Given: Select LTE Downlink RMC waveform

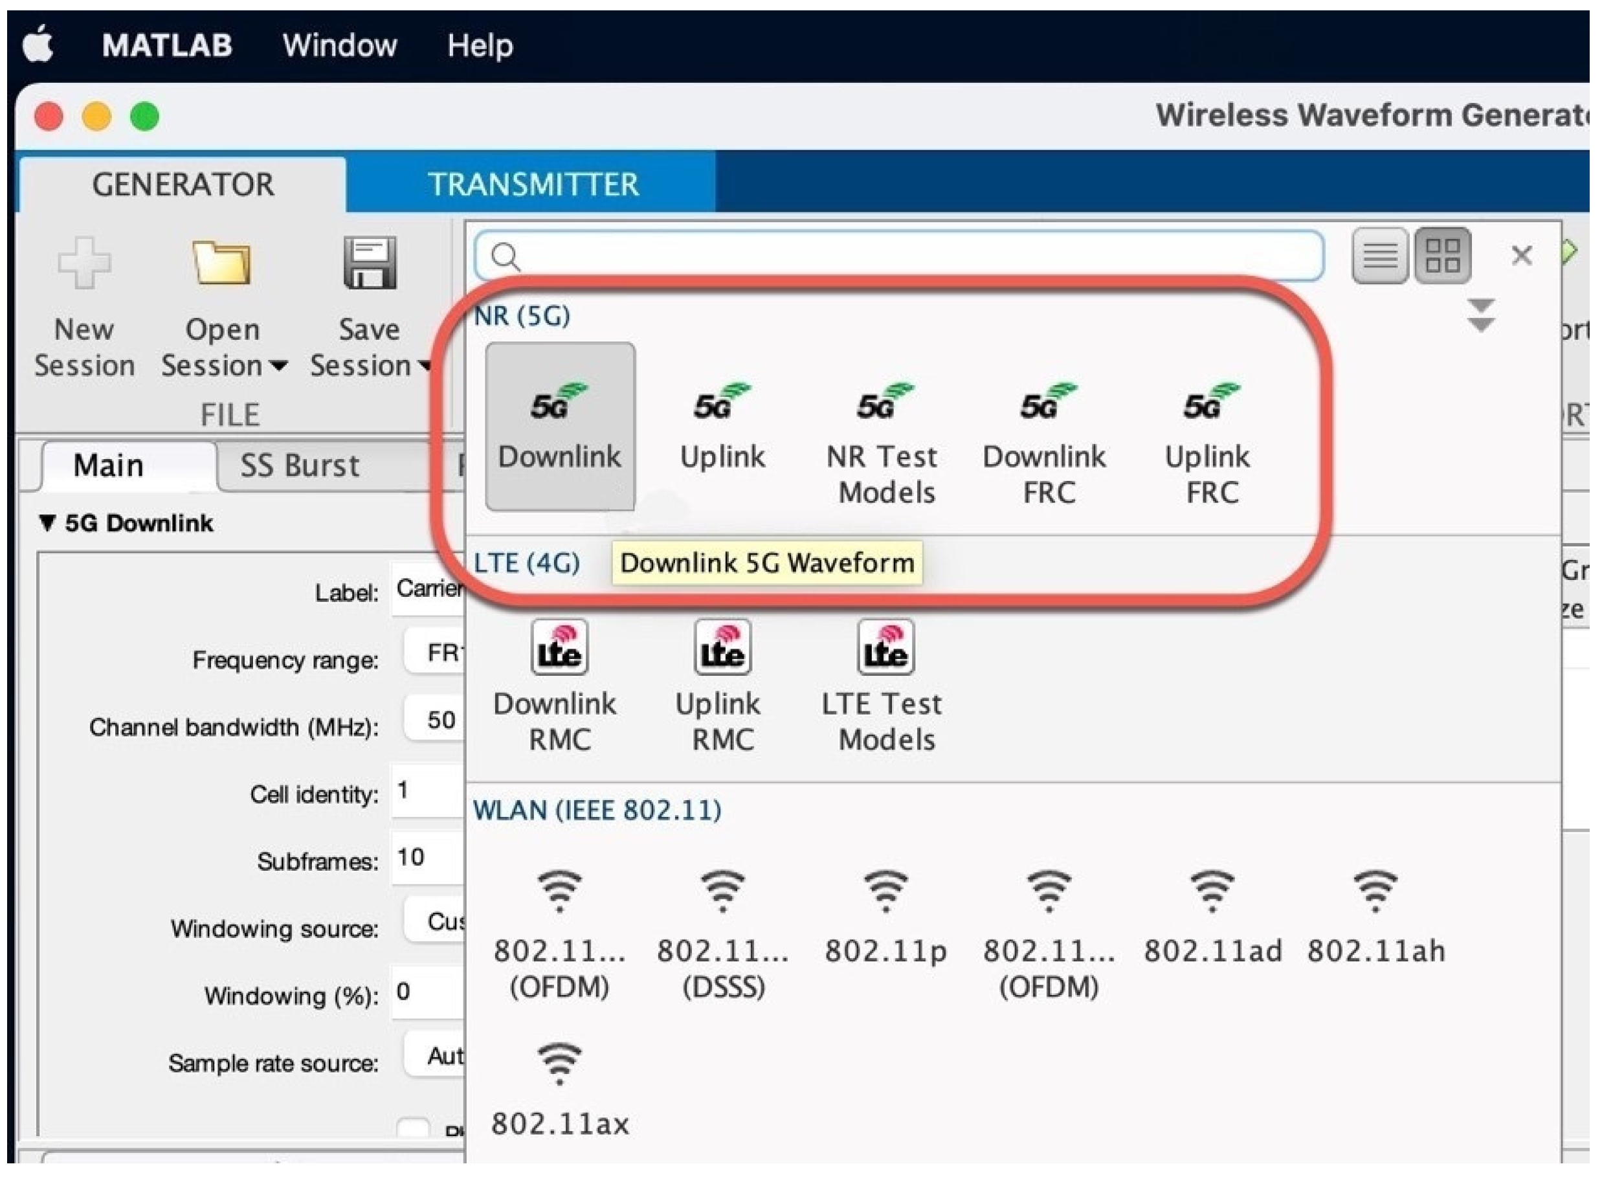Looking at the screenshot, I should [x=559, y=684].
